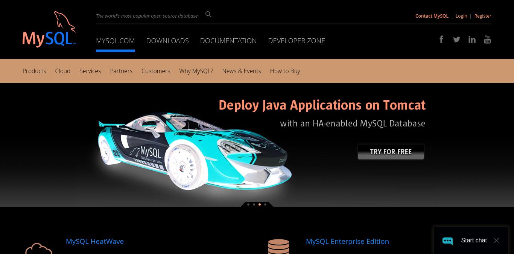The width and height of the screenshot is (514, 254).
Task: Go to the DOWNLOADS tab
Action: point(167,41)
